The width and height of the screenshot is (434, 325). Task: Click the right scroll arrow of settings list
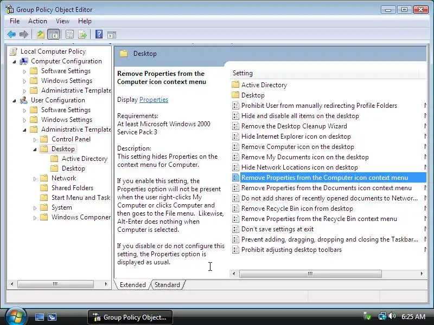422,274
